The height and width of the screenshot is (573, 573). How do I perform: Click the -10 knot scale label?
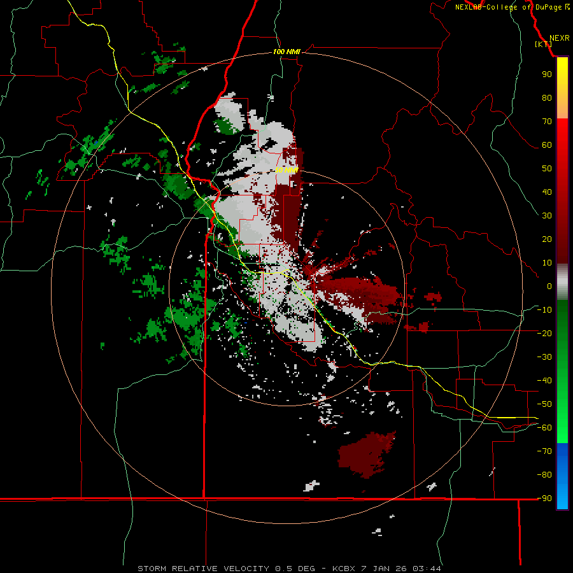(x=544, y=310)
